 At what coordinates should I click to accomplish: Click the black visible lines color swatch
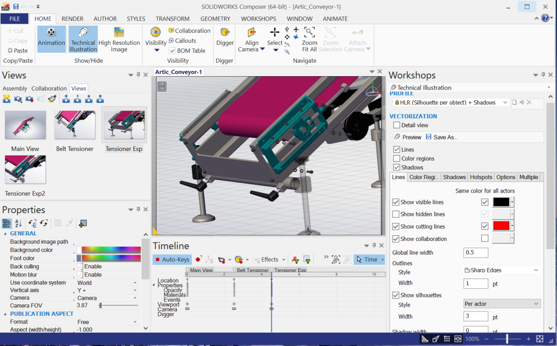501,202
